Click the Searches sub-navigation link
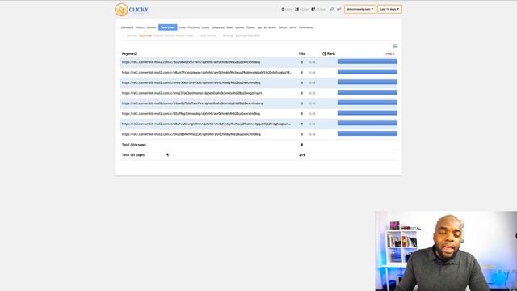Screen dimensions: 517x291 [132, 36]
